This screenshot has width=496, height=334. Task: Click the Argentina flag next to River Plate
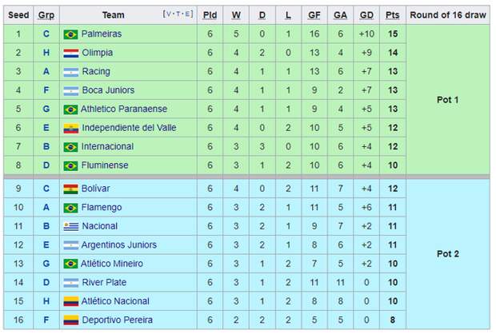pyautogui.click(x=71, y=283)
